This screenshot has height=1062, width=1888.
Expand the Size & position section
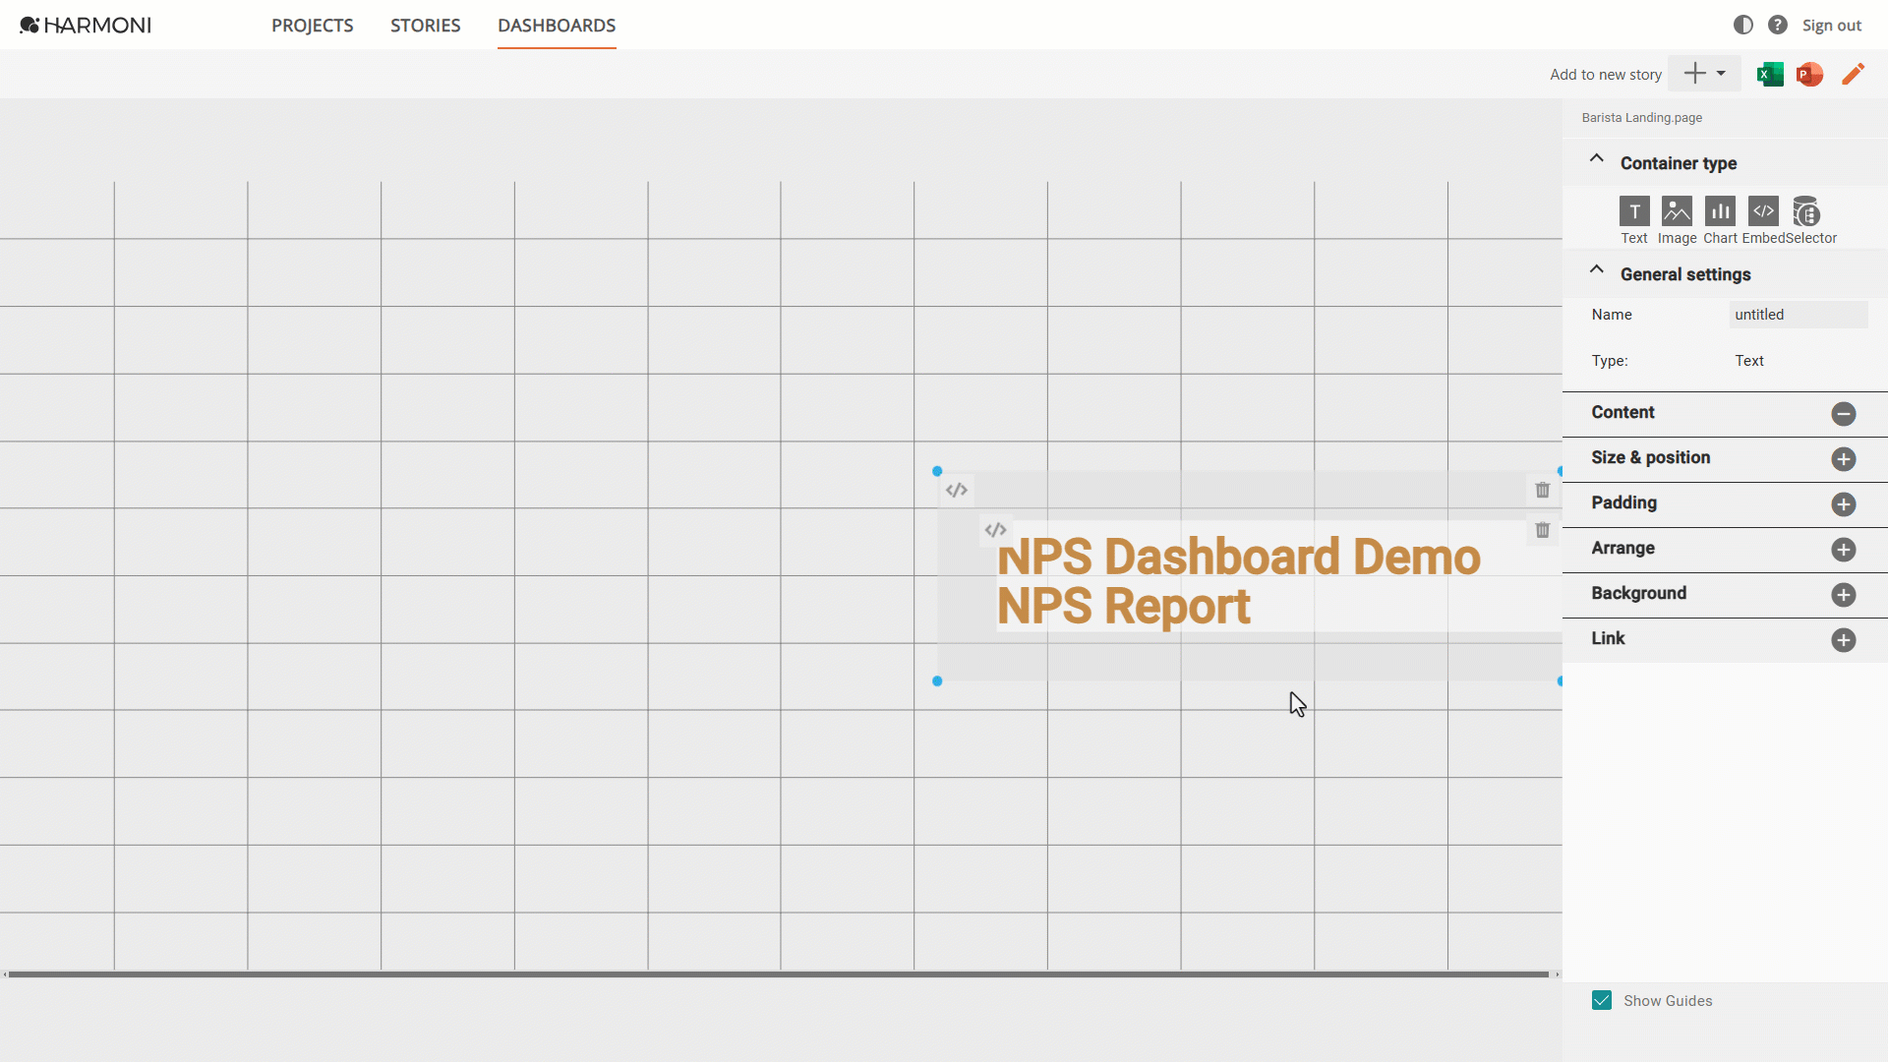tap(1844, 459)
